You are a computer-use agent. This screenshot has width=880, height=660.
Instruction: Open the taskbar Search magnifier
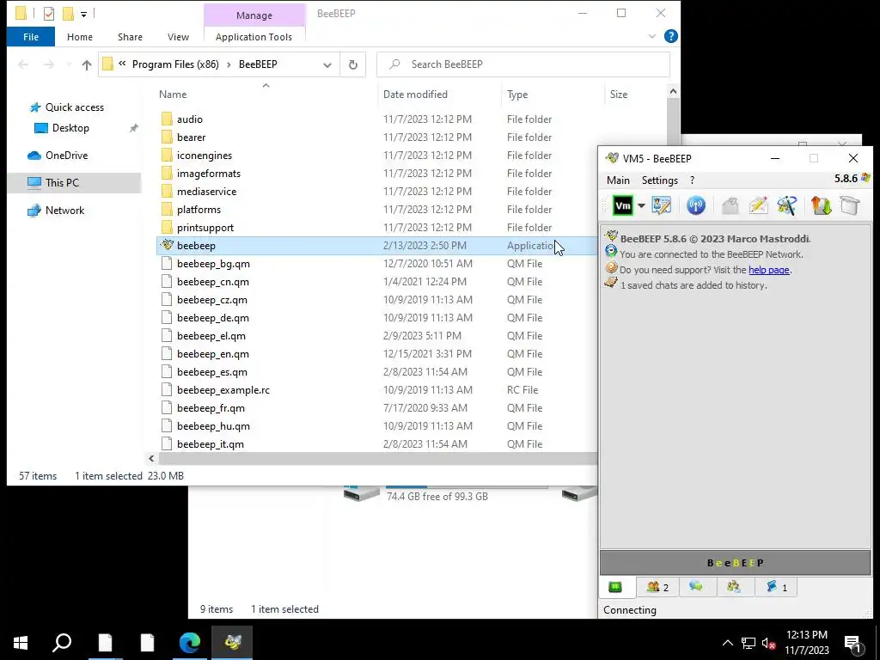coord(62,643)
